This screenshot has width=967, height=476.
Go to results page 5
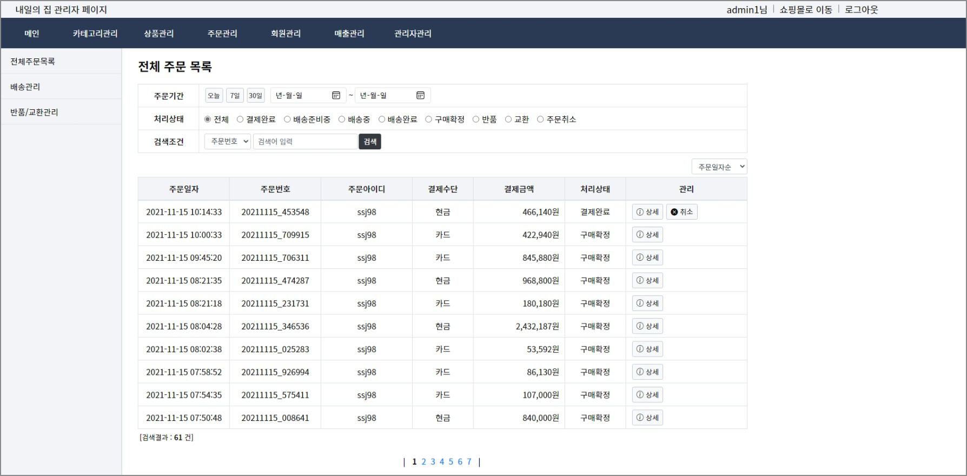coord(451,462)
